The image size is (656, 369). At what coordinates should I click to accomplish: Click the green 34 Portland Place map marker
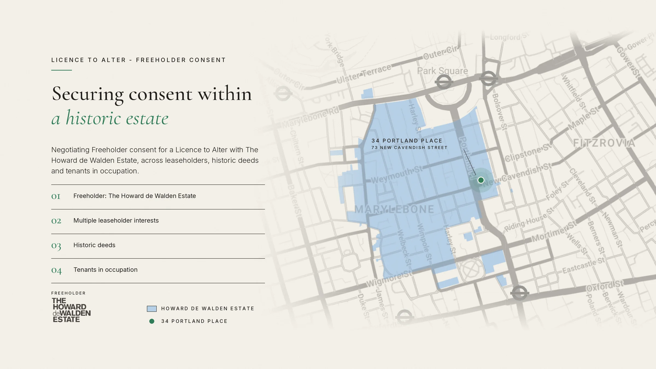coord(481,180)
